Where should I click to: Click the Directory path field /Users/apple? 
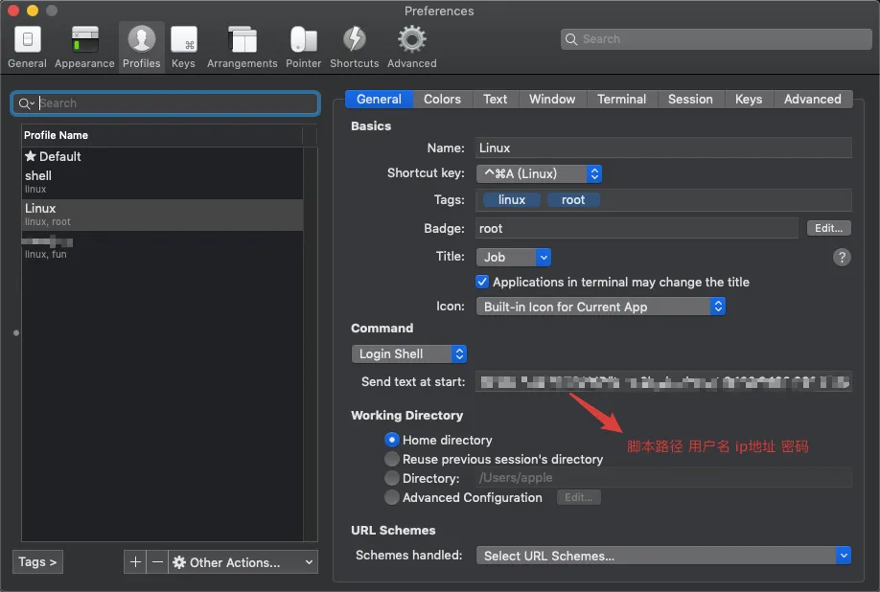pyautogui.click(x=663, y=478)
